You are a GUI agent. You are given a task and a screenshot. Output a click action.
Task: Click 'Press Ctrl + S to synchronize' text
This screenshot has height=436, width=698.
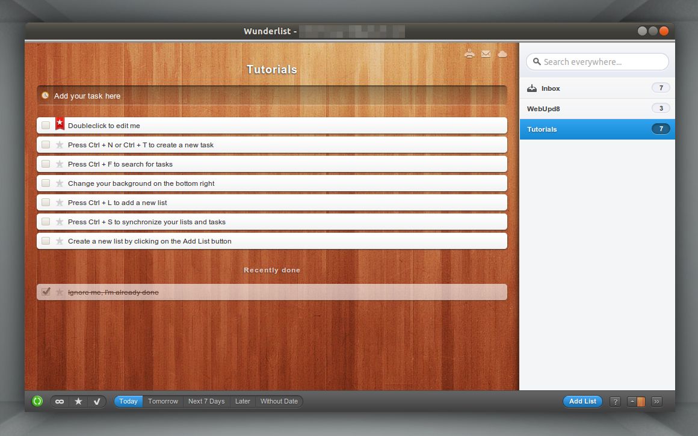pos(146,222)
